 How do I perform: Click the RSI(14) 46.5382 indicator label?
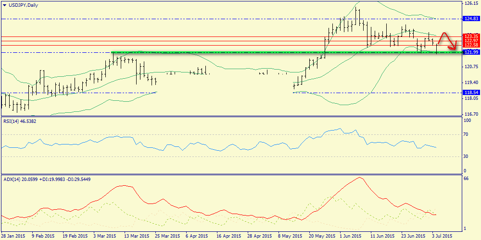20,121
